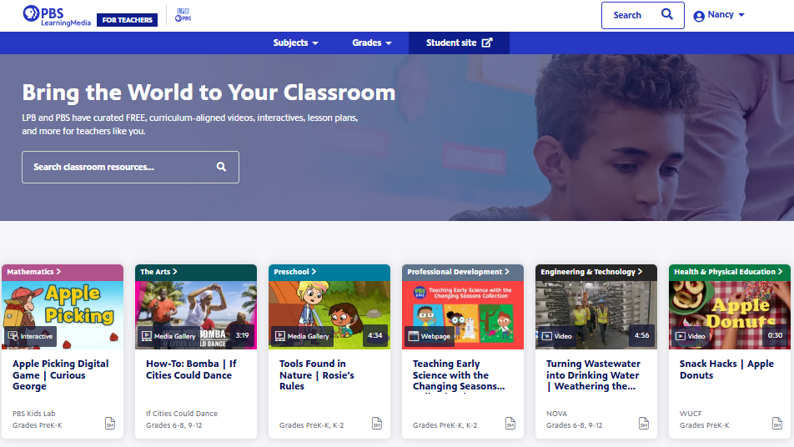
Task: Expand the Subjects dropdown menu
Action: click(x=295, y=43)
